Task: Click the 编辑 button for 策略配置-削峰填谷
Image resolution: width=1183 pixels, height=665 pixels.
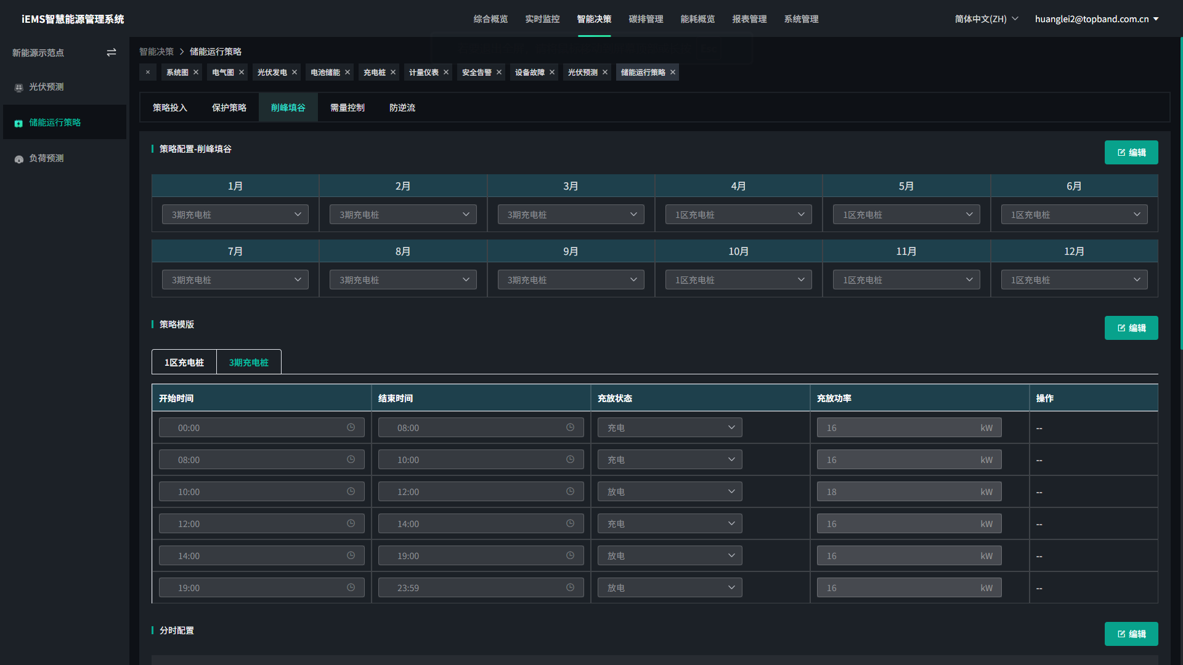Action: coord(1131,152)
